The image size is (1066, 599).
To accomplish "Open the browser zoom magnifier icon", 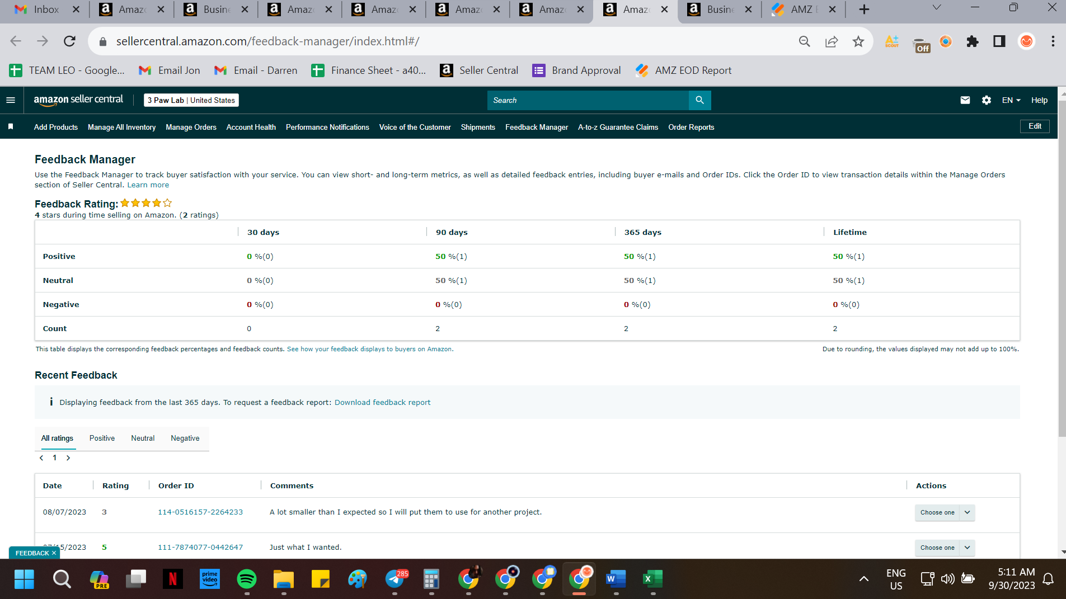I will click(x=805, y=41).
